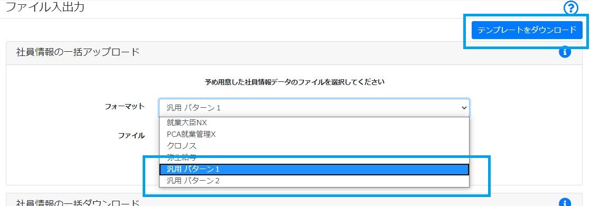Click info icon beside 社員情報の一括アップロード
This screenshot has width=590, height=206.
click(565, 52)
